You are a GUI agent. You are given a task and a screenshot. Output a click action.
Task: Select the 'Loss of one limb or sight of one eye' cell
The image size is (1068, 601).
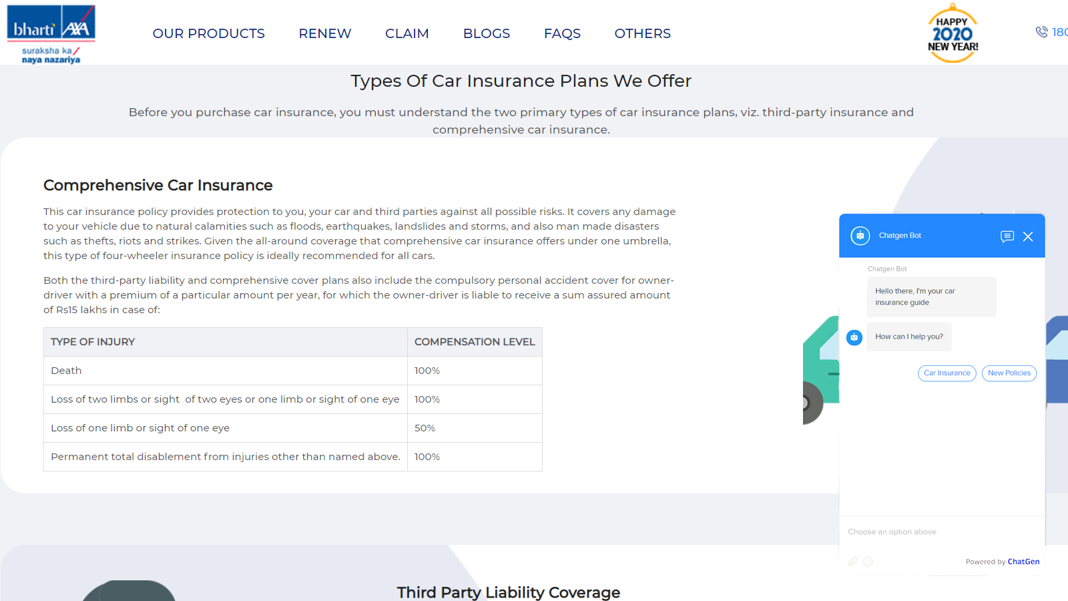click(226, 428)
